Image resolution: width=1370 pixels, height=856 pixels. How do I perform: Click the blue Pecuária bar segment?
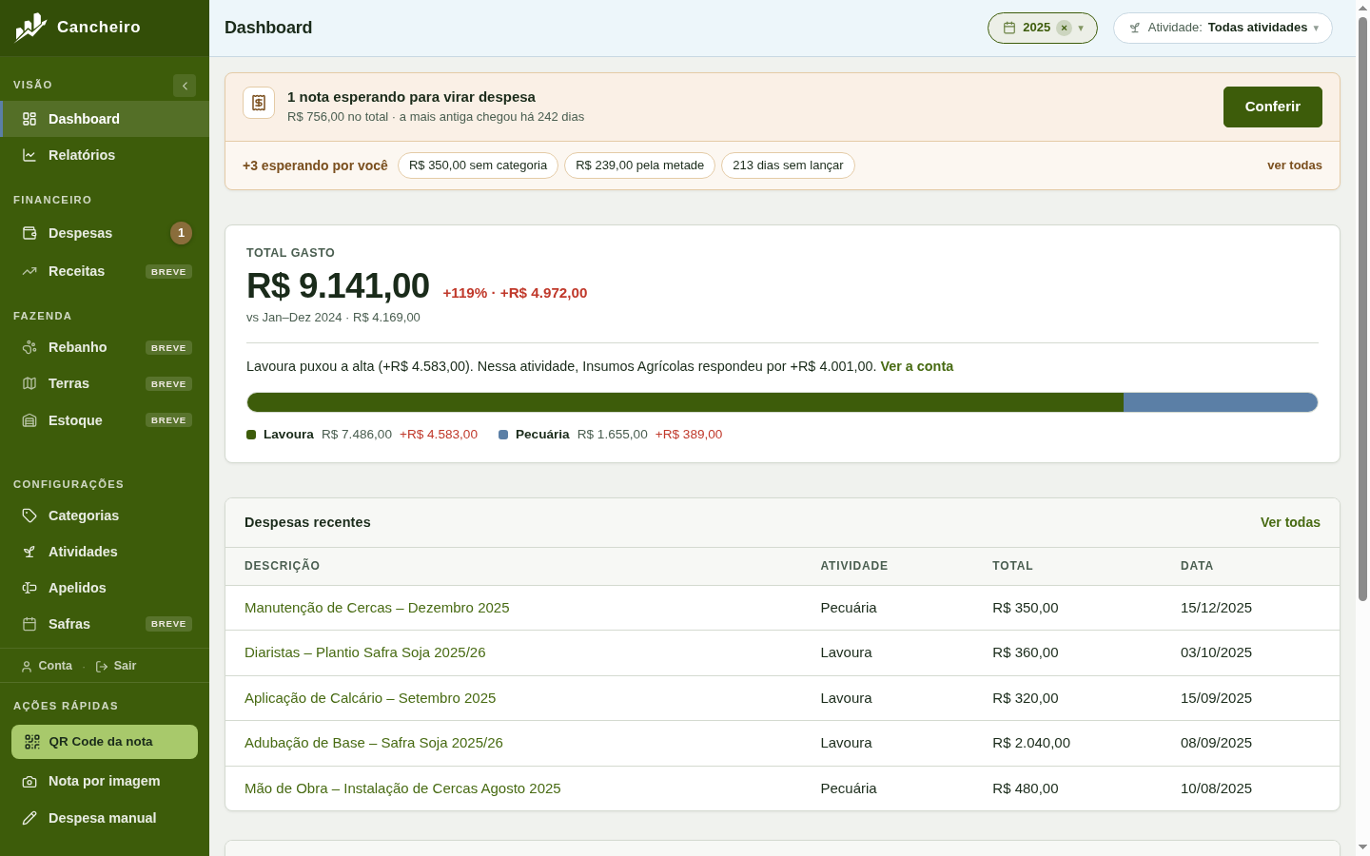[1221, 402]
